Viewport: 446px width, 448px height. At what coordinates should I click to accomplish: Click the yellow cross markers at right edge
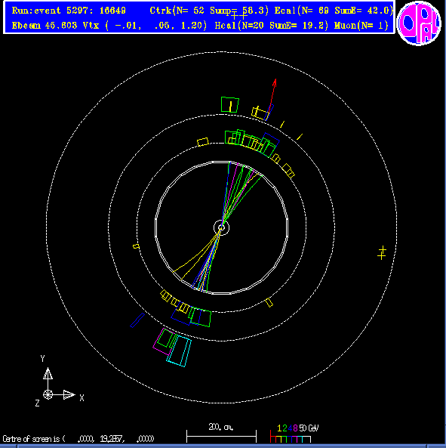[x=382, y=253]
